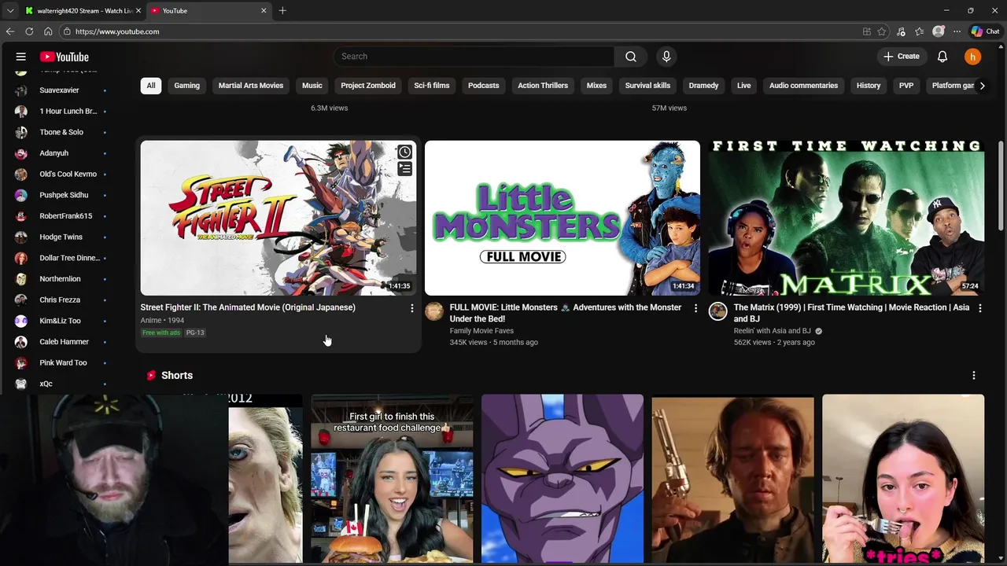The width and height of the screenshot is (1007, 566).
Task: Click Reelin' with Asia and BJ channel avatar
Action: [x=718, y=311]
